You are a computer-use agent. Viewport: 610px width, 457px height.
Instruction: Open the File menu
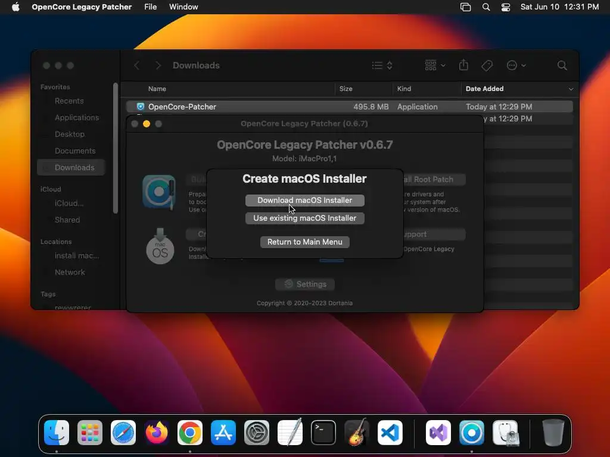150,7
